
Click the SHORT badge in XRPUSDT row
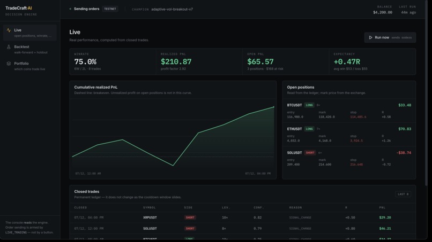tap(190, 217)
